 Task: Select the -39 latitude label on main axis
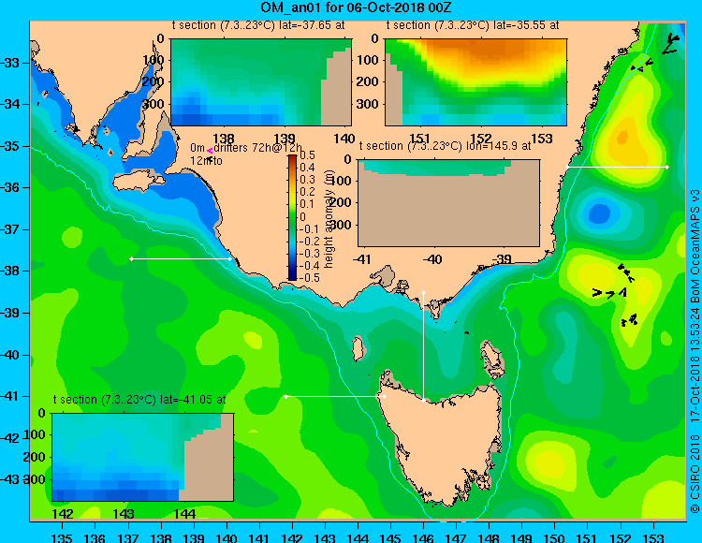10,313
